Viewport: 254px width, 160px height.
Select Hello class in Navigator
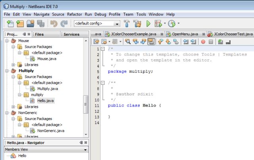[x=22, y=156]
